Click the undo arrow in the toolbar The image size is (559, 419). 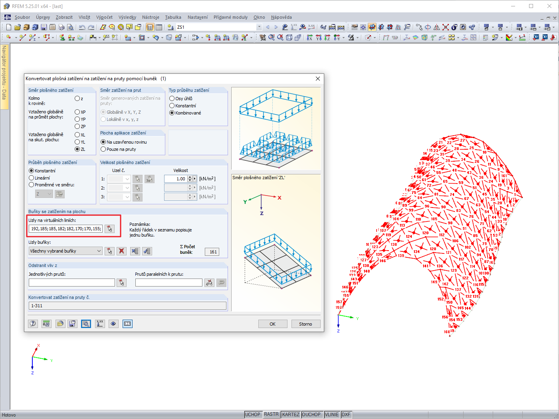pos(82,27)
